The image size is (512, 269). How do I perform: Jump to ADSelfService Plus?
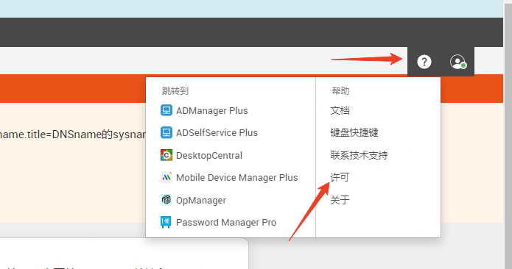coord(217,133)
